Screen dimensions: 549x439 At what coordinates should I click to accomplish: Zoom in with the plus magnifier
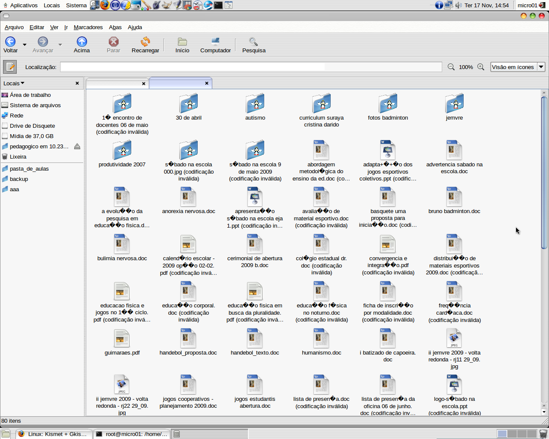pyautogui.click(x=481, y=67)
